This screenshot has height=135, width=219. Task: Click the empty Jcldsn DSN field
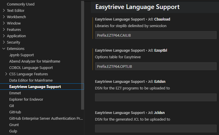tap(156, 129)
